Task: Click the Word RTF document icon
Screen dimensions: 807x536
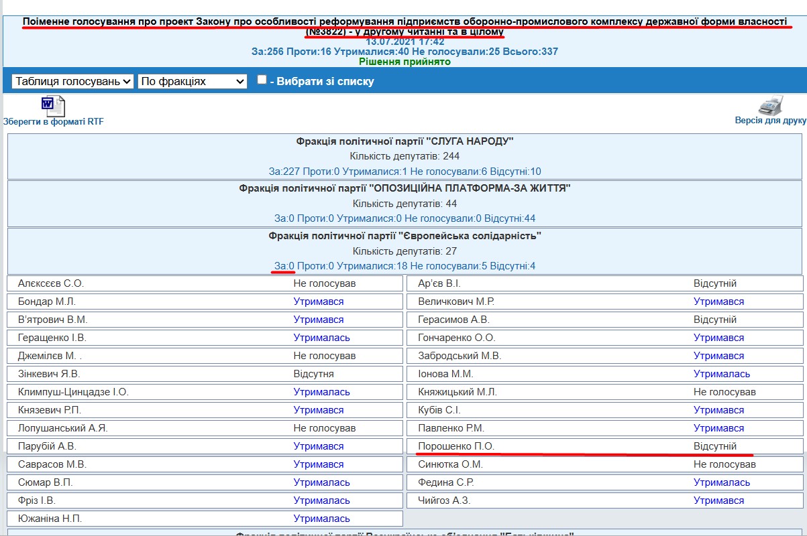Action: pos(53,106)
